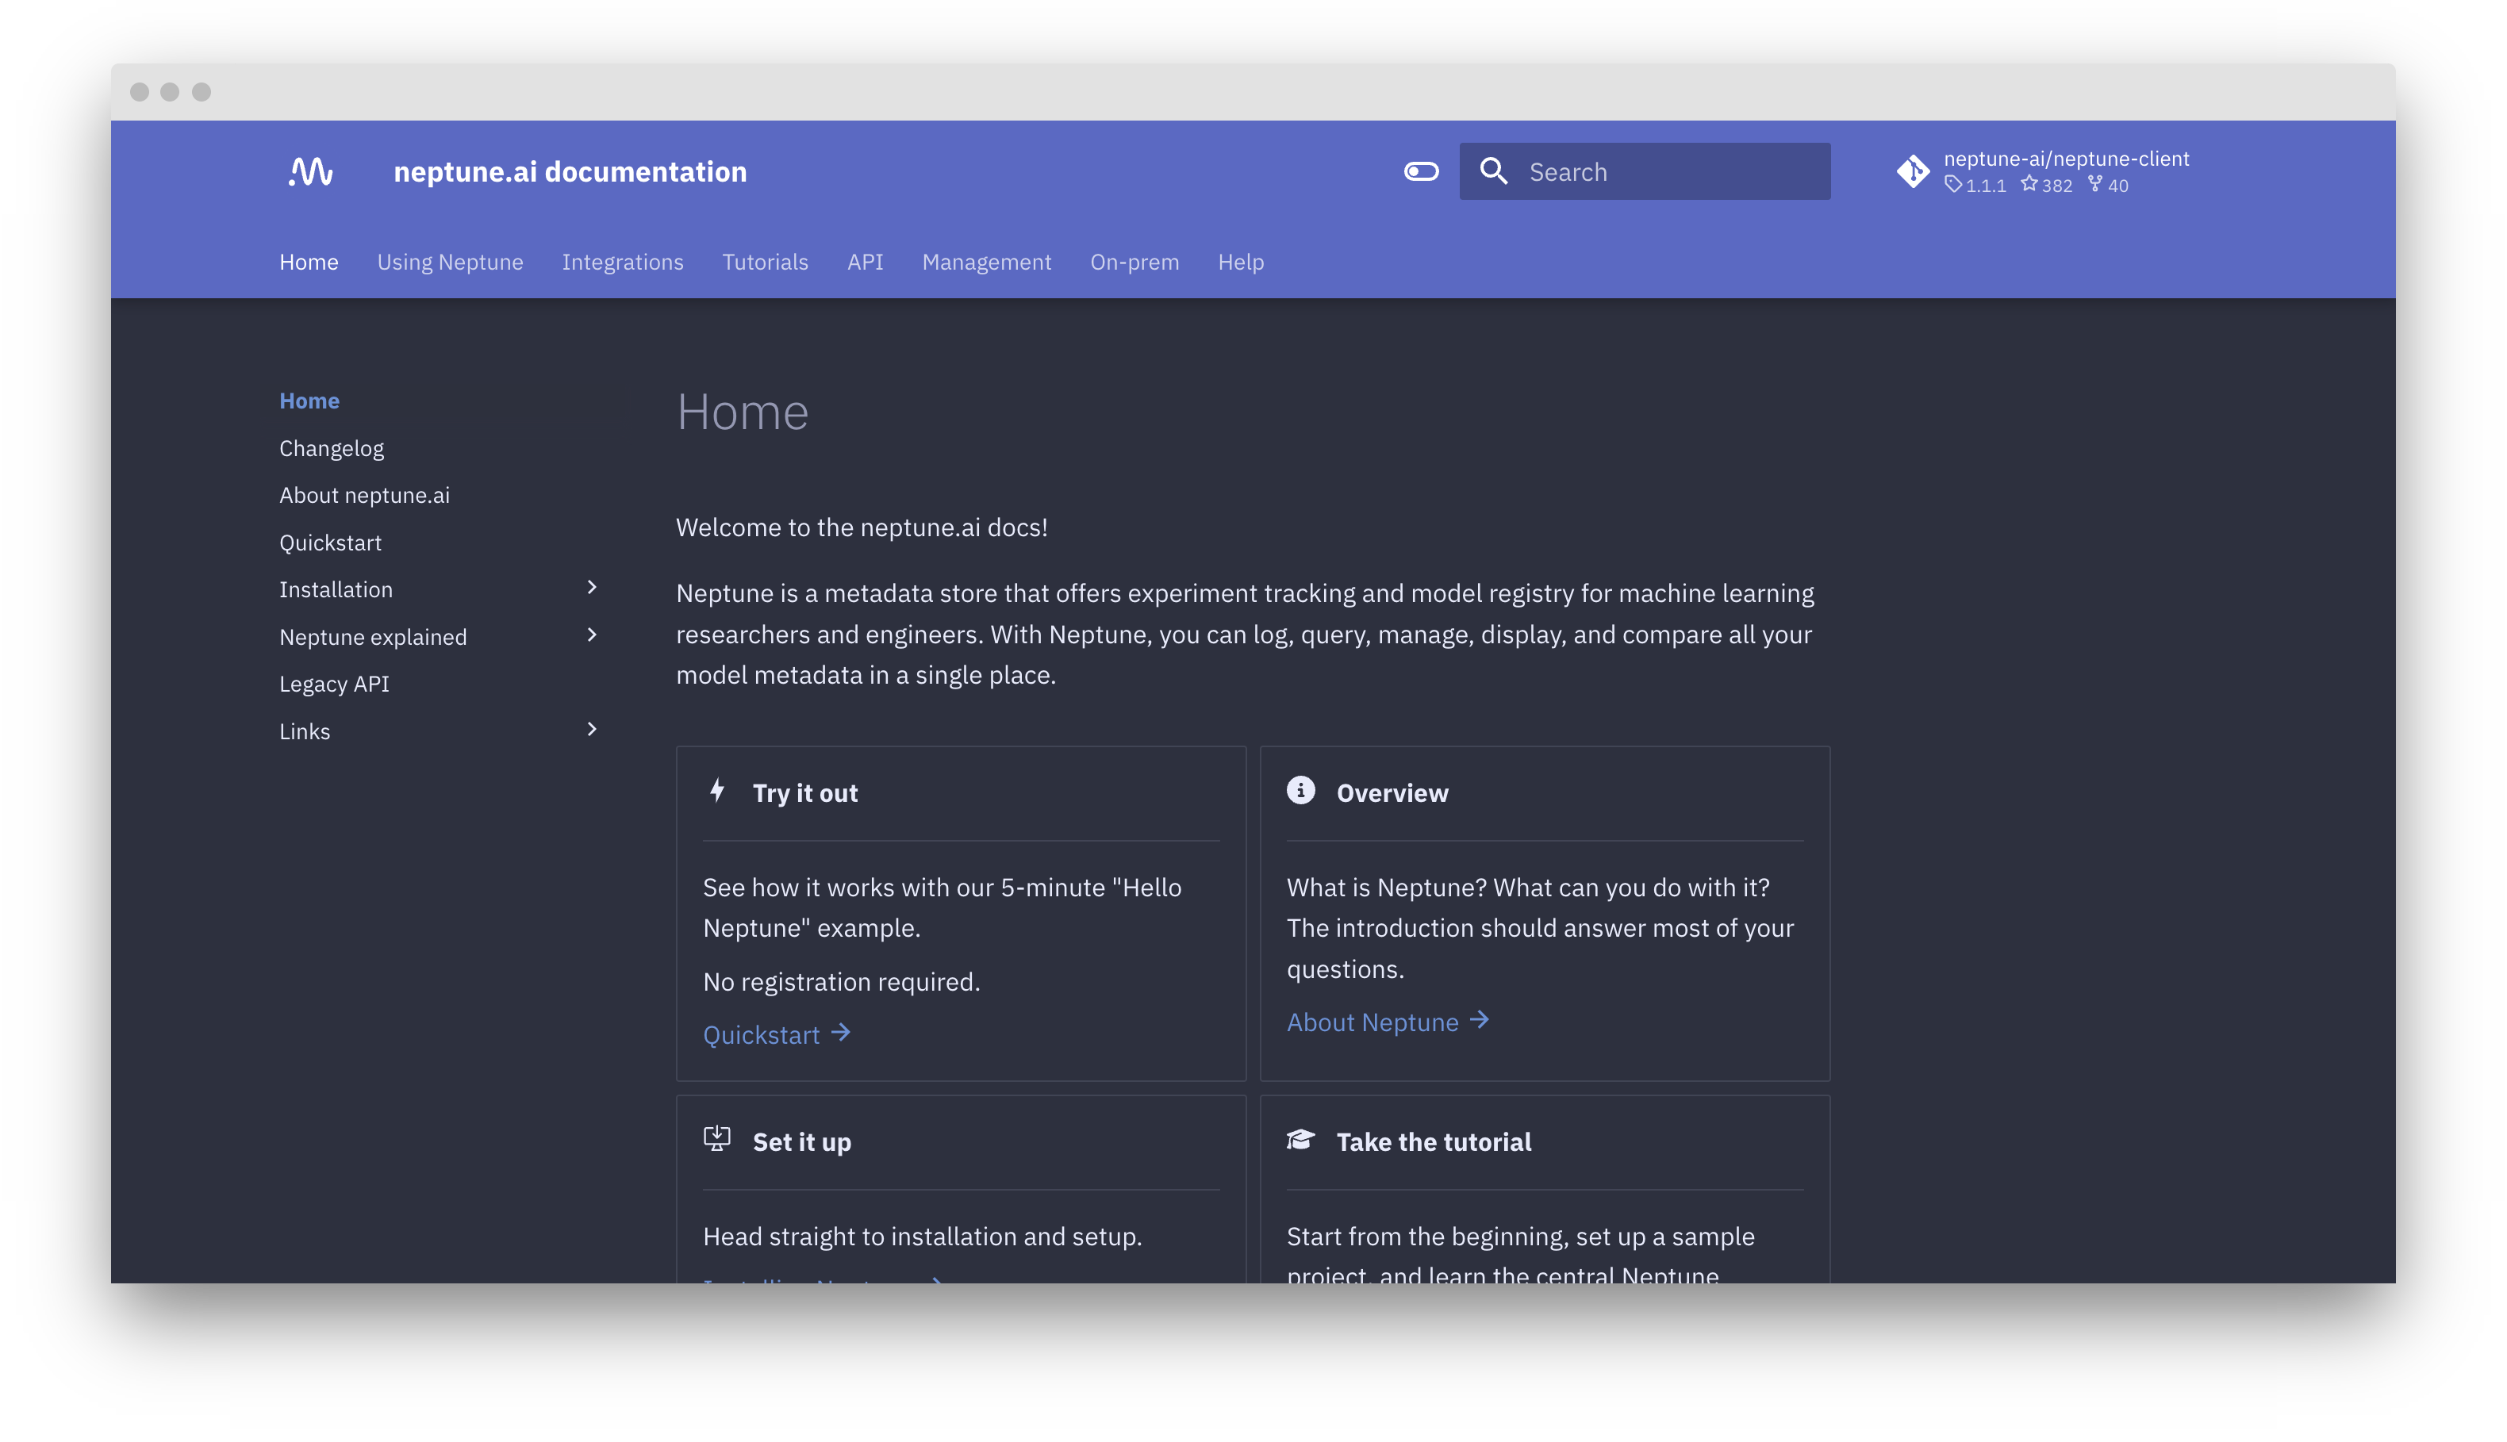Click the Home page heading
This screenshot has width=2507, height=1442.
pyautogui.click(x=742, y=412)
